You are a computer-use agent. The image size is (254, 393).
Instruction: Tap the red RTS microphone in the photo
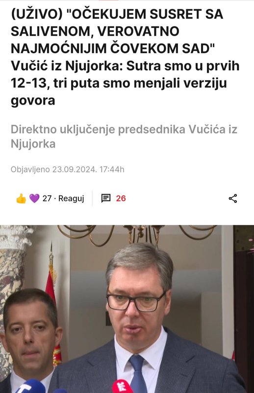[x=123, y=386]
